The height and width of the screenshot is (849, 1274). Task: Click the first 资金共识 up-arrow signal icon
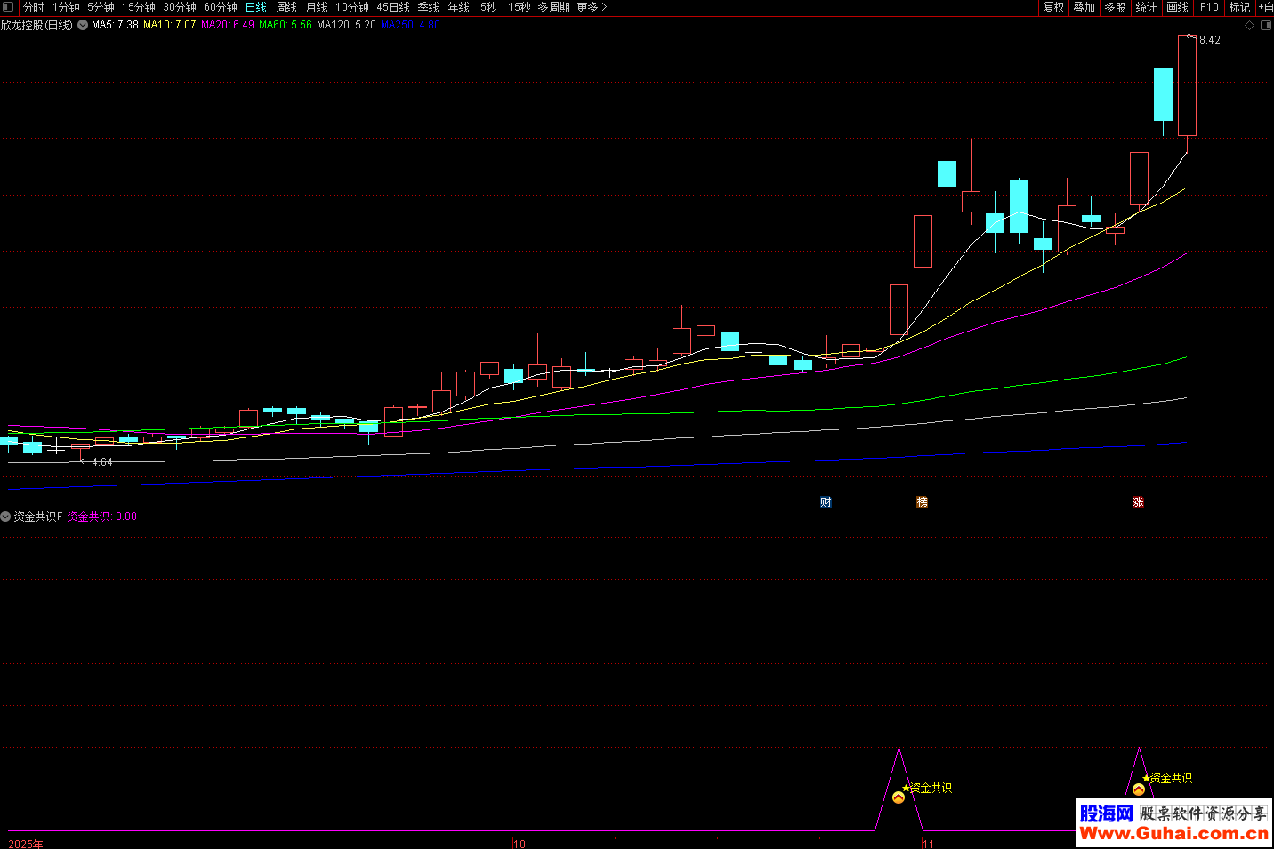[899, 797]
